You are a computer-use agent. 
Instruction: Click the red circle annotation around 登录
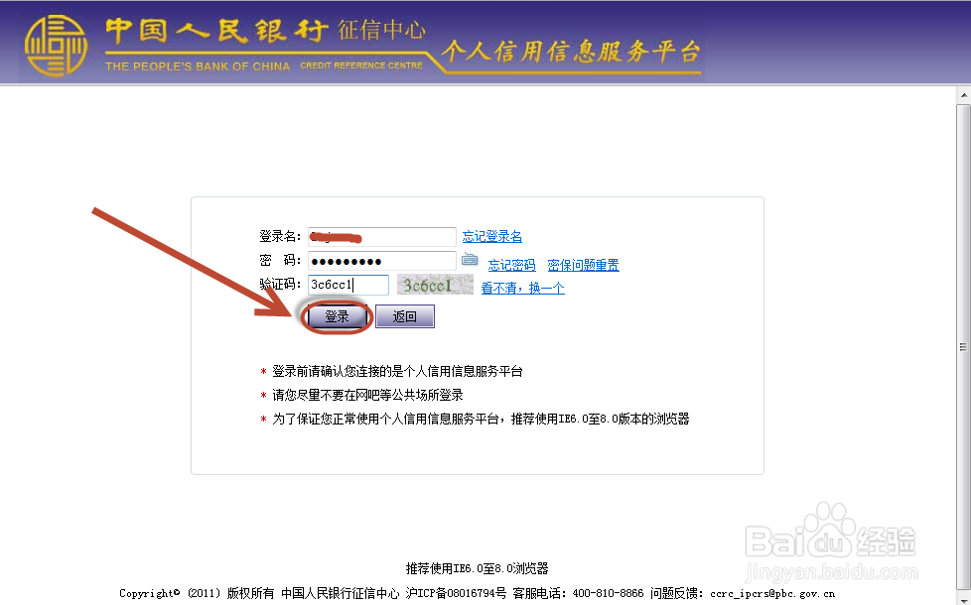337,315
